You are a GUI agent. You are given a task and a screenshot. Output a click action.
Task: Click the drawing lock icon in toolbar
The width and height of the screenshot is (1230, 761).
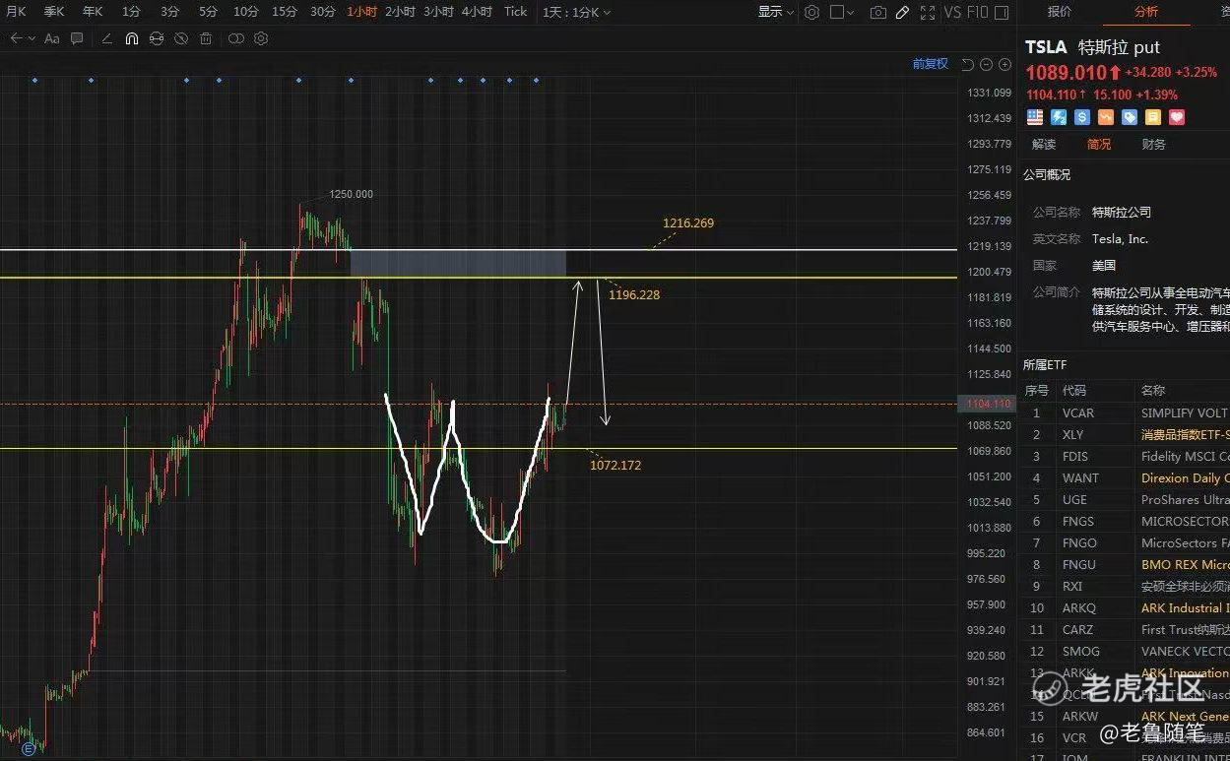(x=156, y=38)
